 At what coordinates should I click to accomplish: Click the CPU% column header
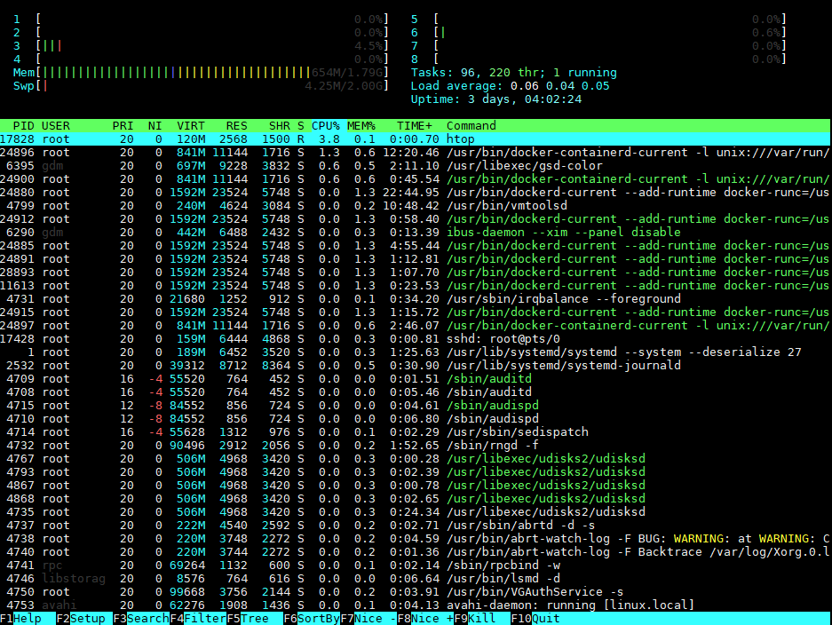(326, 126)
